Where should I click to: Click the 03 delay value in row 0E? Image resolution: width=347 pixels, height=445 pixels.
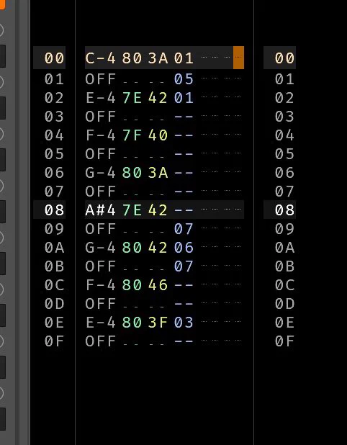point(184,323)
